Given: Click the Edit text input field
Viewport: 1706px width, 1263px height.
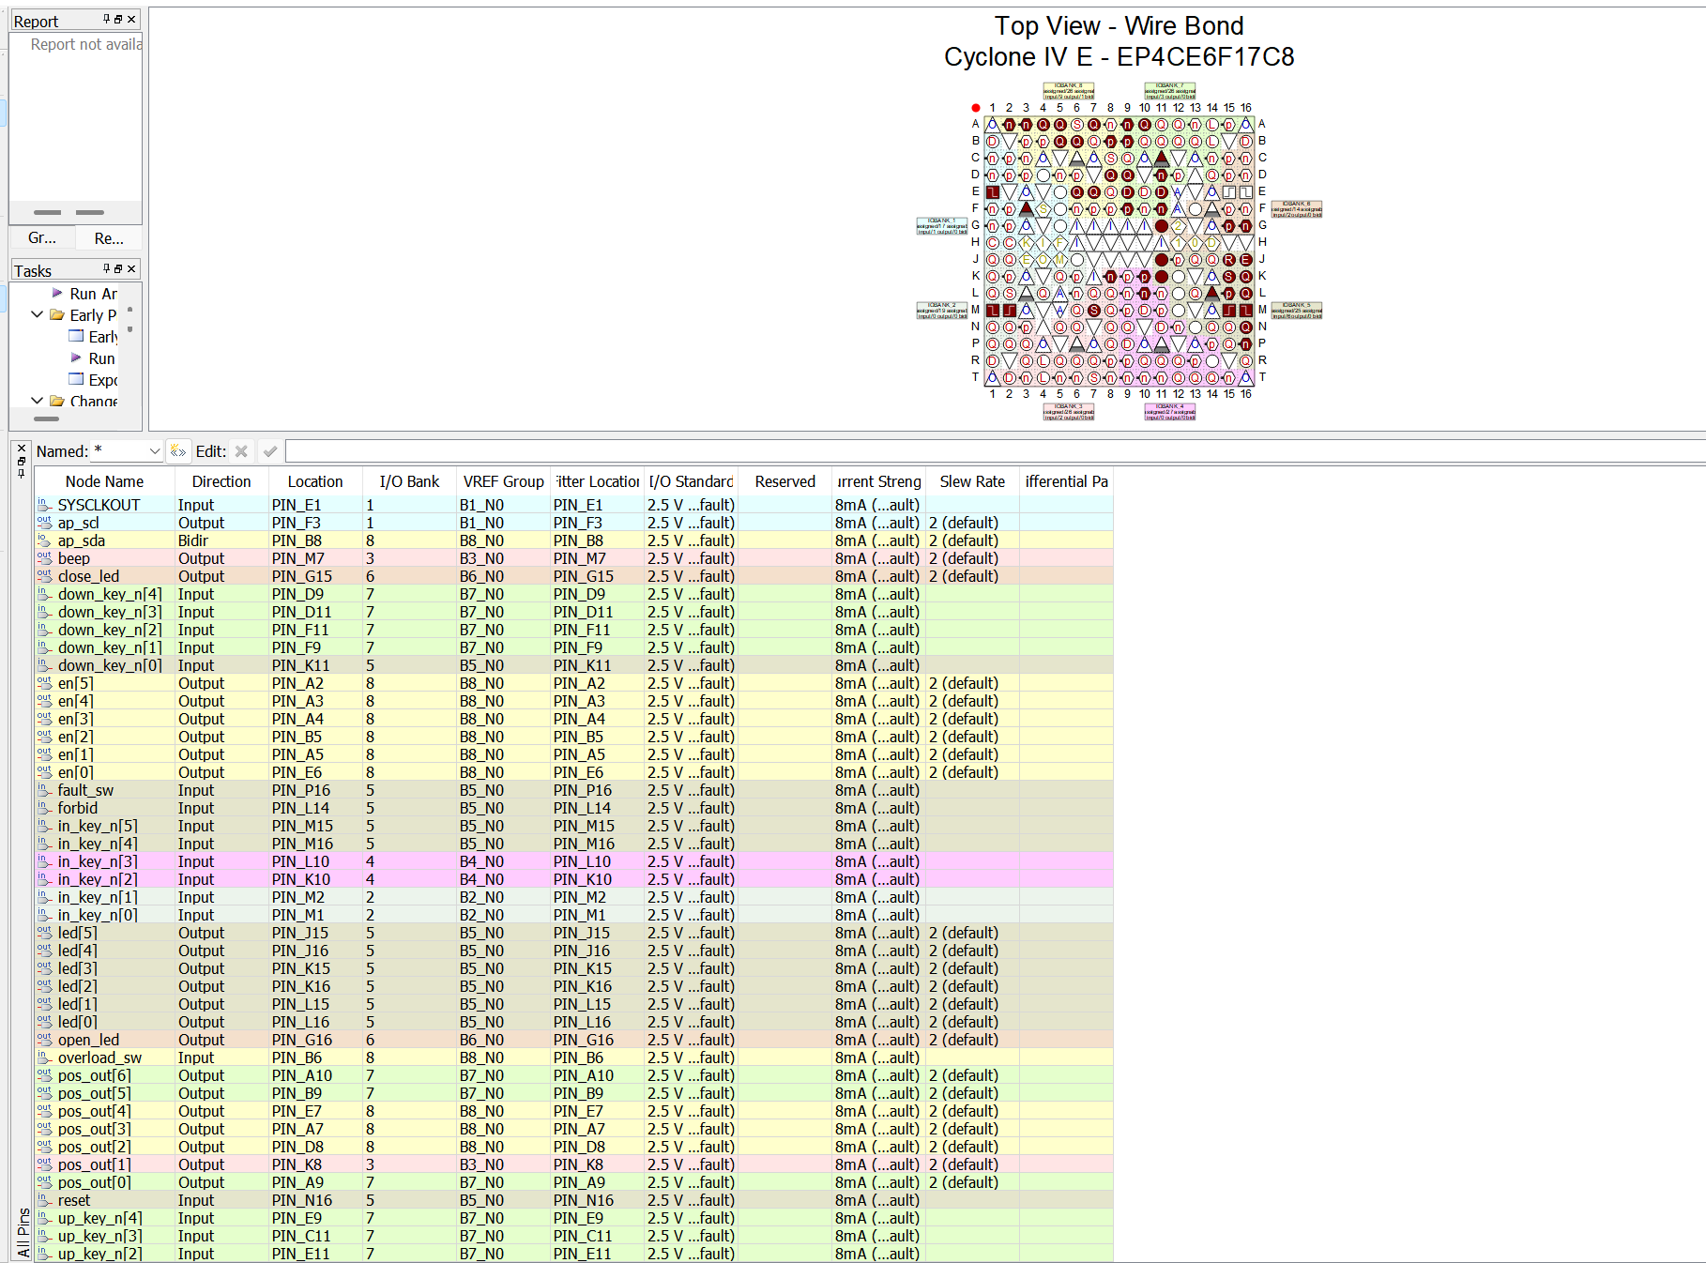Looking at the screenshot, I should pos(995,451).
